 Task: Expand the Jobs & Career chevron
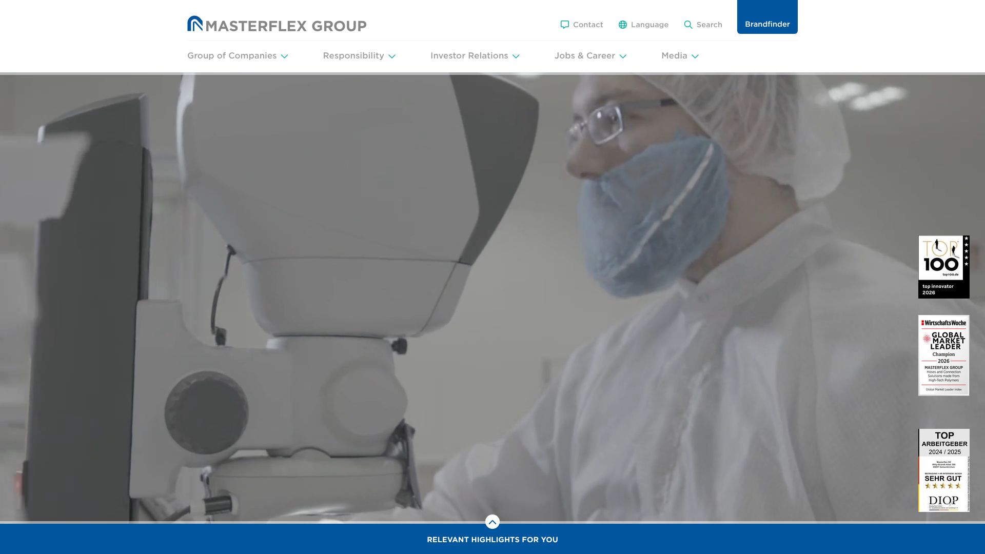tap(623, 56)
